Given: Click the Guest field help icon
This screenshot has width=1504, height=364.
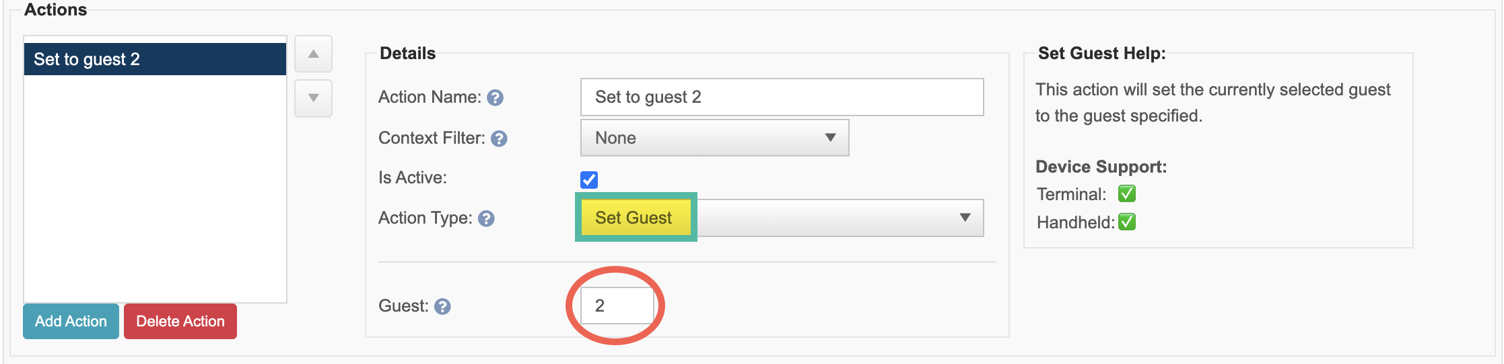Looking at the screenshot, I should pyautogui.click(x=442, y=307).
